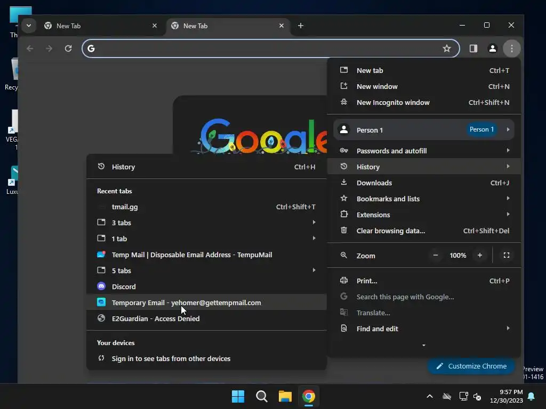546x409 pixels.
Task: Open a New window from menu
Action: tap(424, 87)
